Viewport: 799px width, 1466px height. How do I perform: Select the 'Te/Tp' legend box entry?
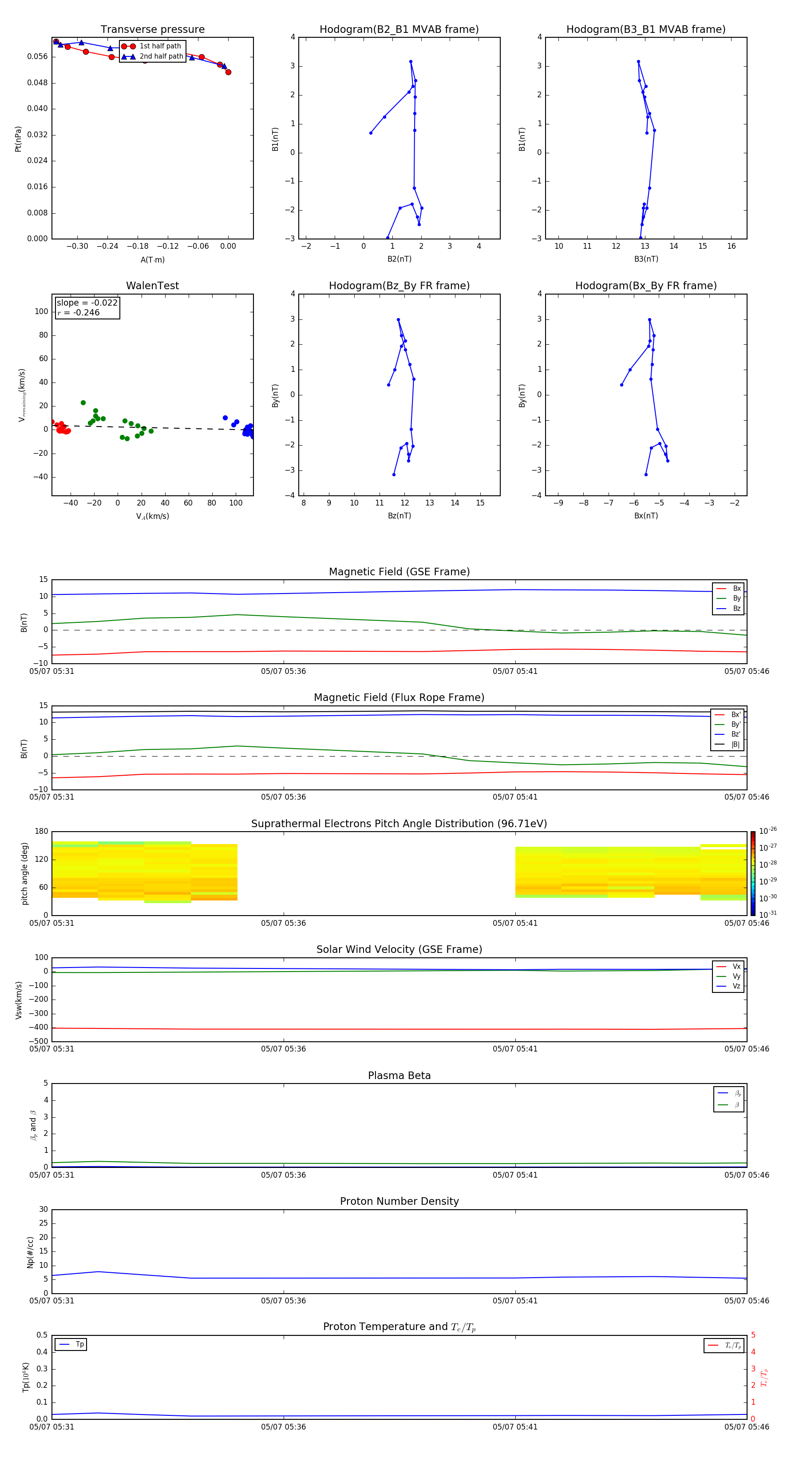[724, 1346]
